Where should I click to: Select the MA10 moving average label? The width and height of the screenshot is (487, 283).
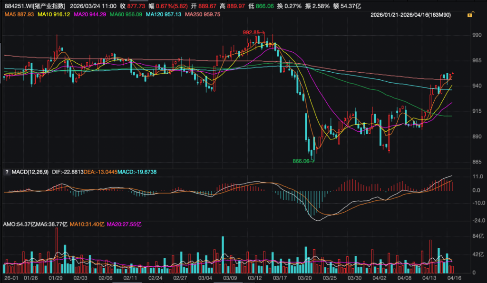click(54, 15)
